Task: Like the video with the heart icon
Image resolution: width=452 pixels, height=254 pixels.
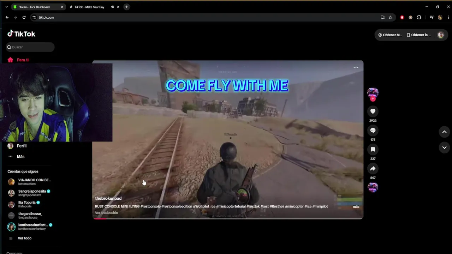Action: coord(373,111)
